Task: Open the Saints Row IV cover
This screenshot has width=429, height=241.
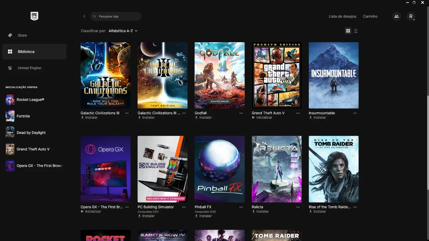Action: pyautogui.click(x=162, y=235)
